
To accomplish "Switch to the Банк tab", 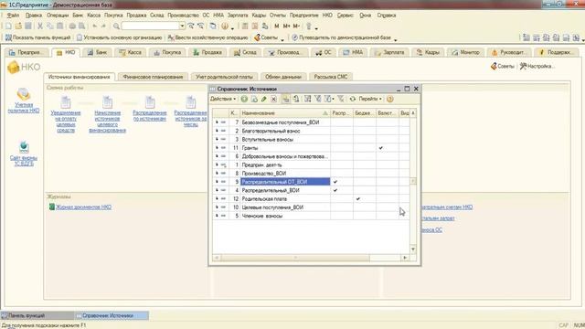I will (x=97, y=52).
